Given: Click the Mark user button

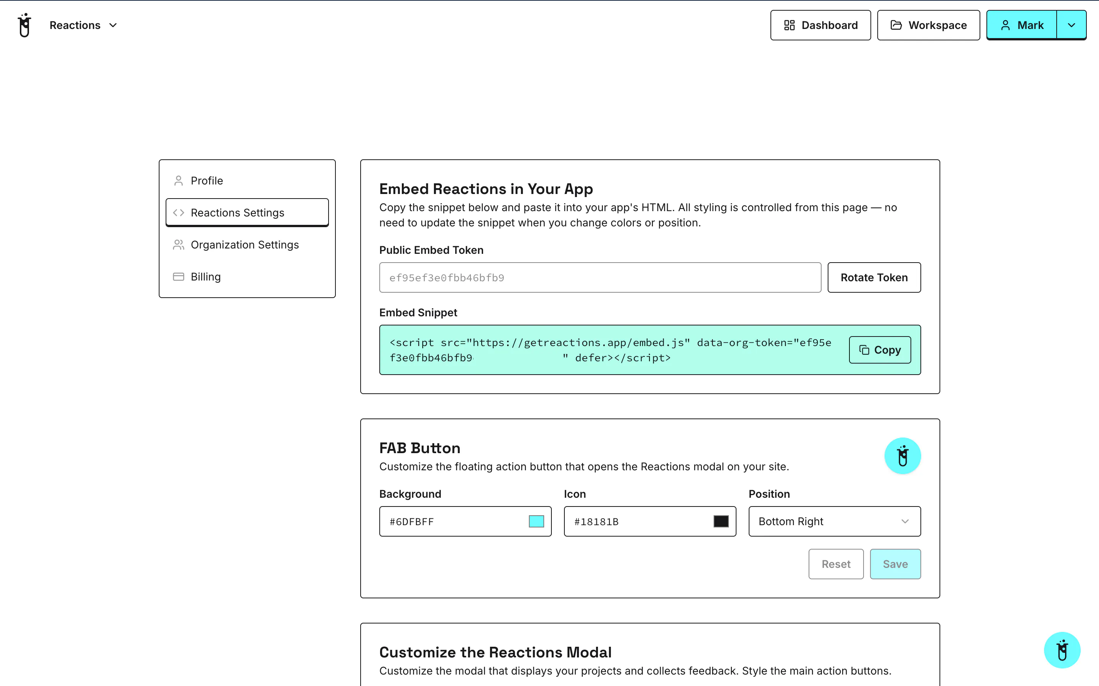Looking at the screenshot, I should point(1021,26).
